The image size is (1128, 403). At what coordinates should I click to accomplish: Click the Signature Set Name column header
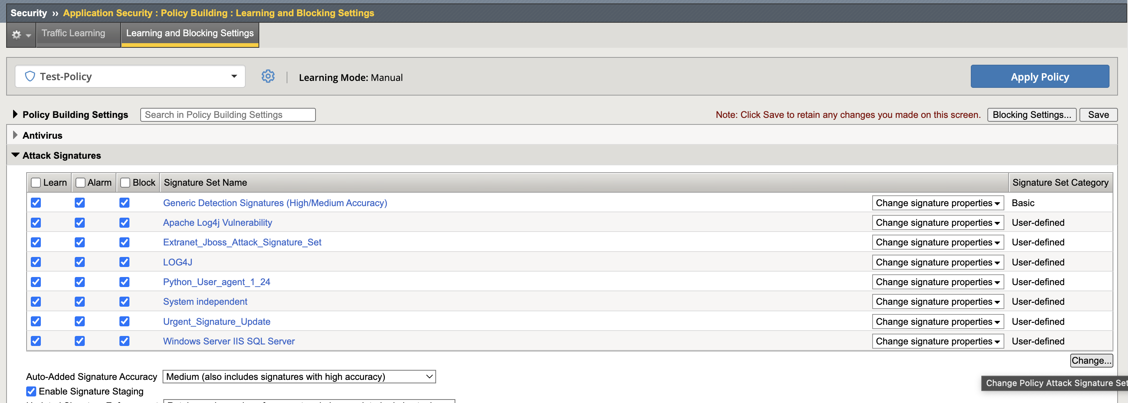point(584,183)
